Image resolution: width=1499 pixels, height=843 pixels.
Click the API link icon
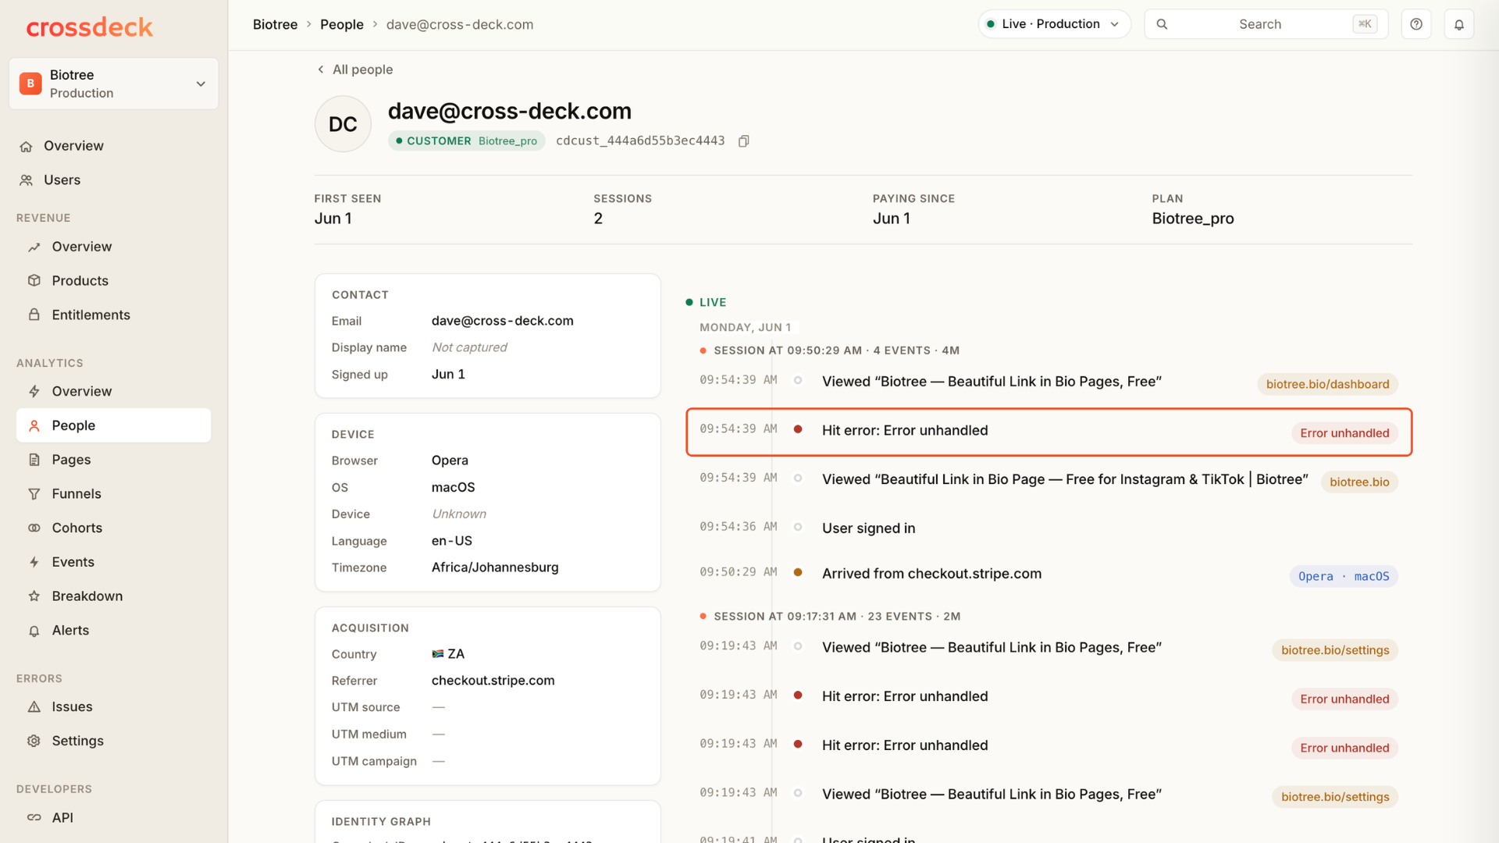(x=34, y=817)
